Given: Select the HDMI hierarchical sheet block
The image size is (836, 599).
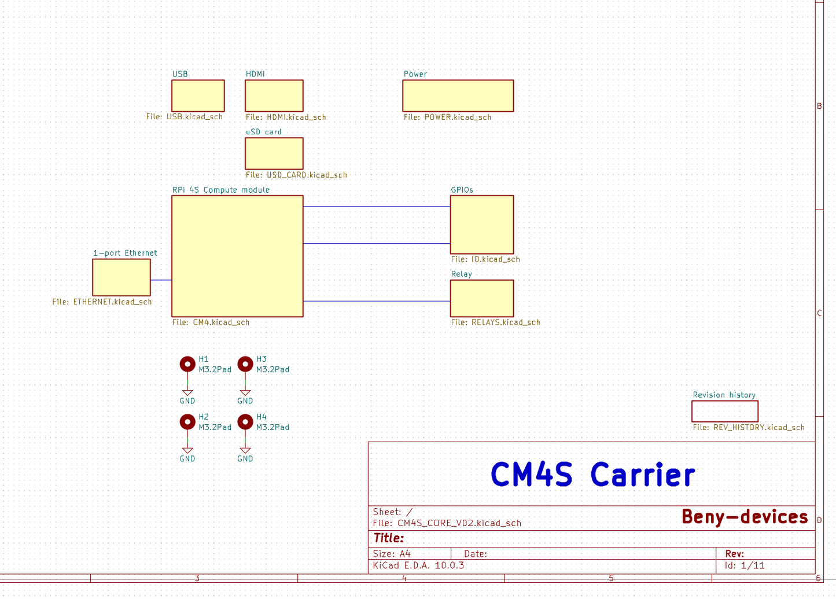Looking at the screenshot, I should 274,95.
